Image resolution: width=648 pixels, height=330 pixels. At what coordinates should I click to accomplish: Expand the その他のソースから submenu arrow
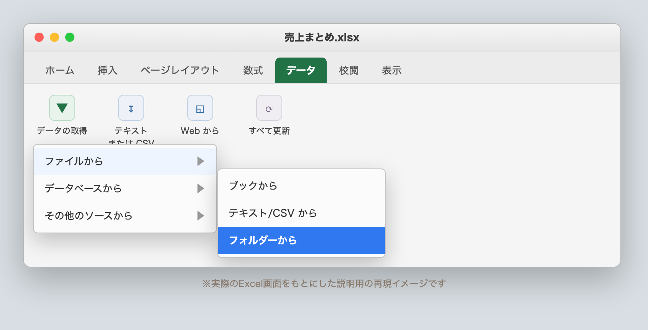(x=201, y=216)
